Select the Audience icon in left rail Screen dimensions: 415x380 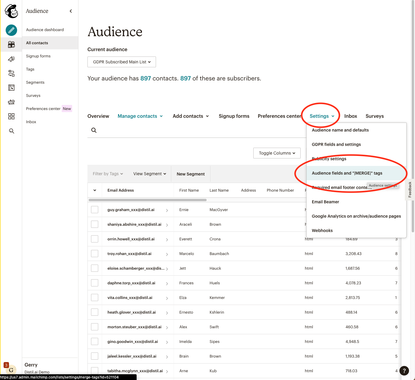11,45
